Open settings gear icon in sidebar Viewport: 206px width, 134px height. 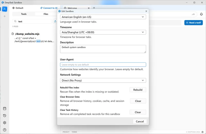coord(4,123)
